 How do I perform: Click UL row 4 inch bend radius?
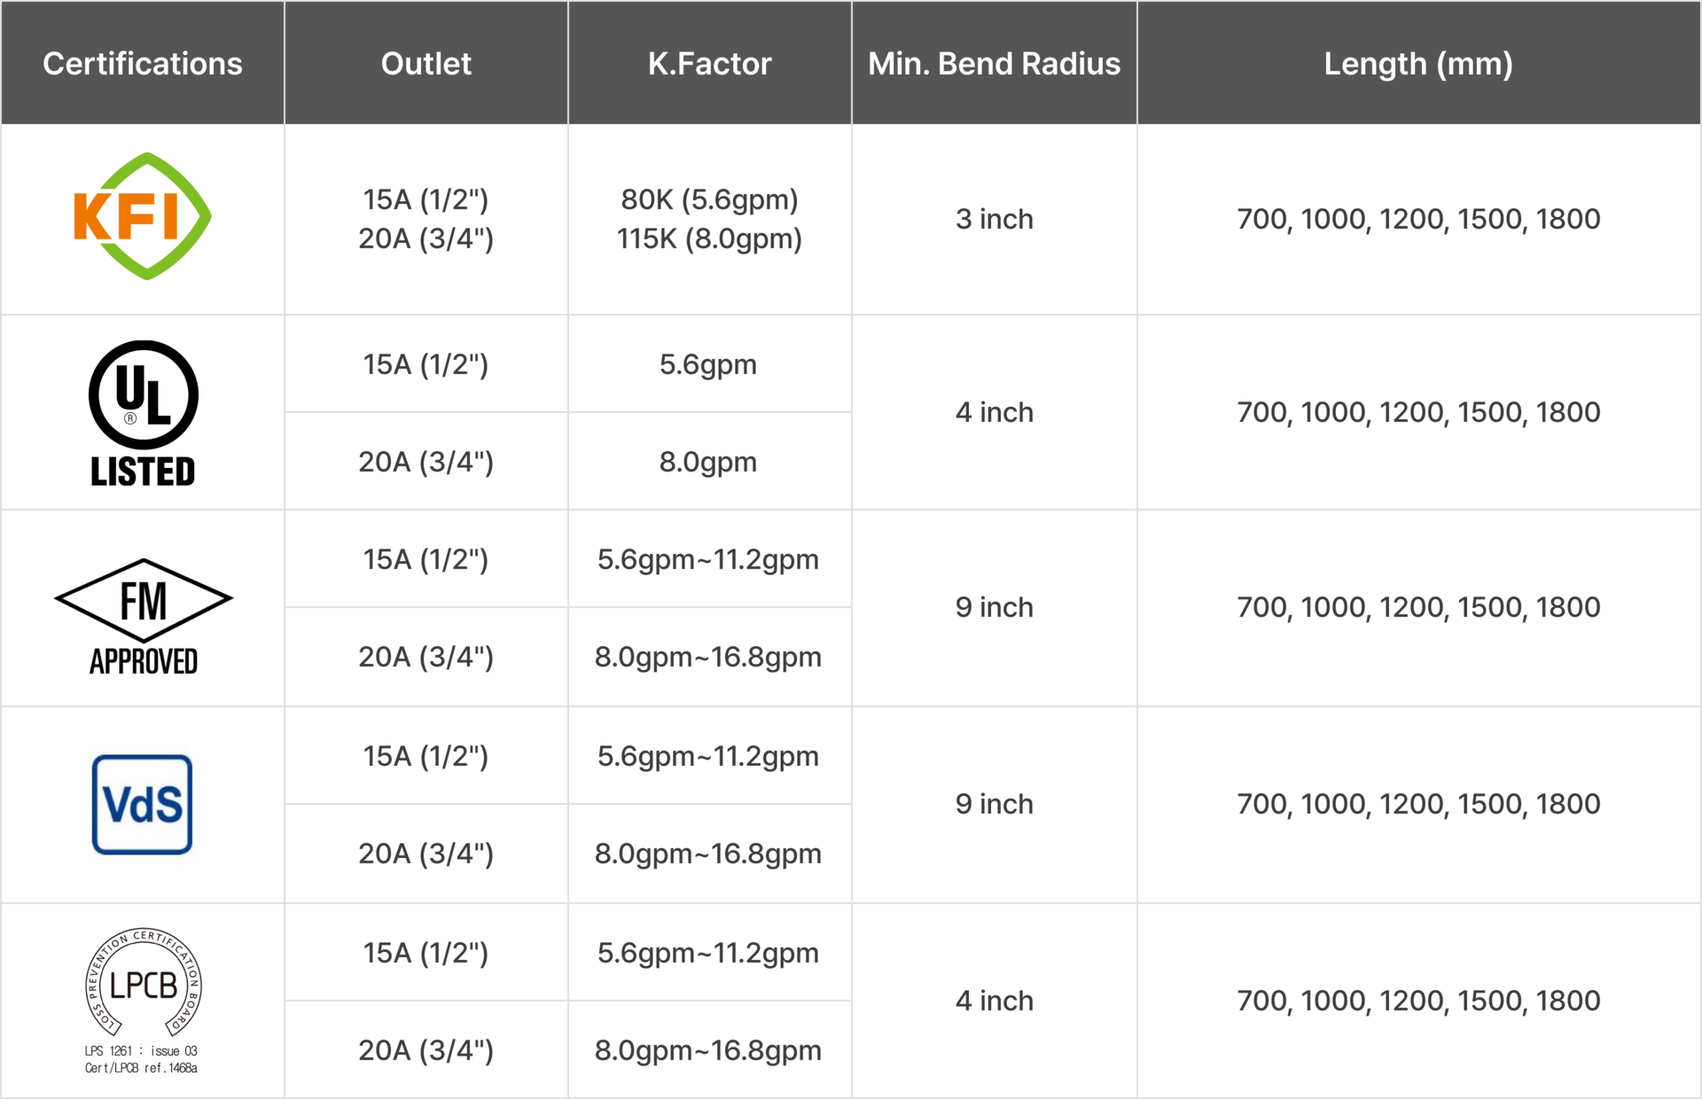pos(995,412)
